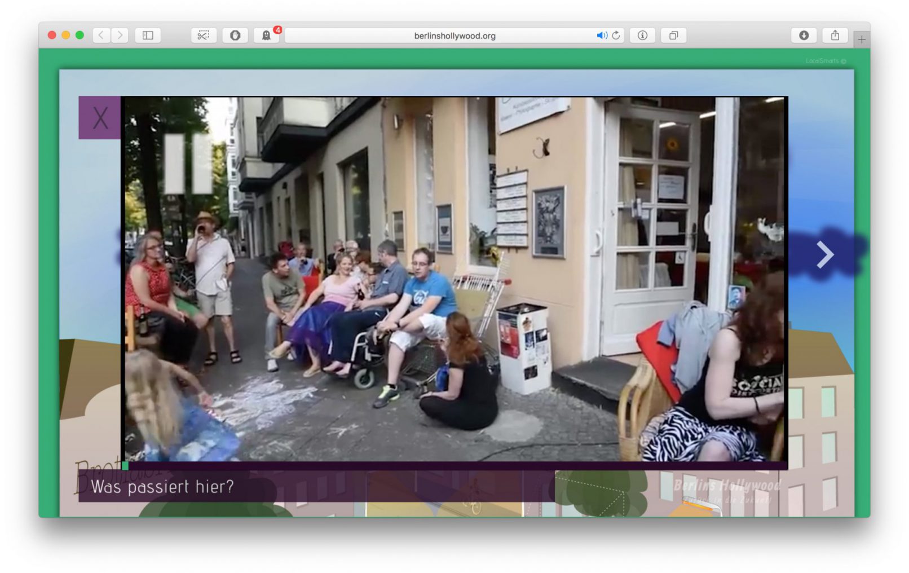The width and height of the screenshot is (909, 573).
Task: Click the LocalSmarts credit link
Action: coord(825,61)
